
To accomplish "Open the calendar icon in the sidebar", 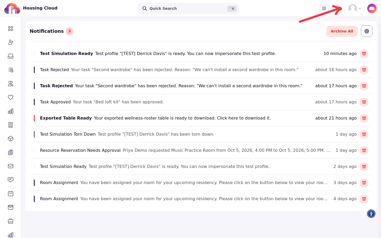I will click(x=11, y=194).
